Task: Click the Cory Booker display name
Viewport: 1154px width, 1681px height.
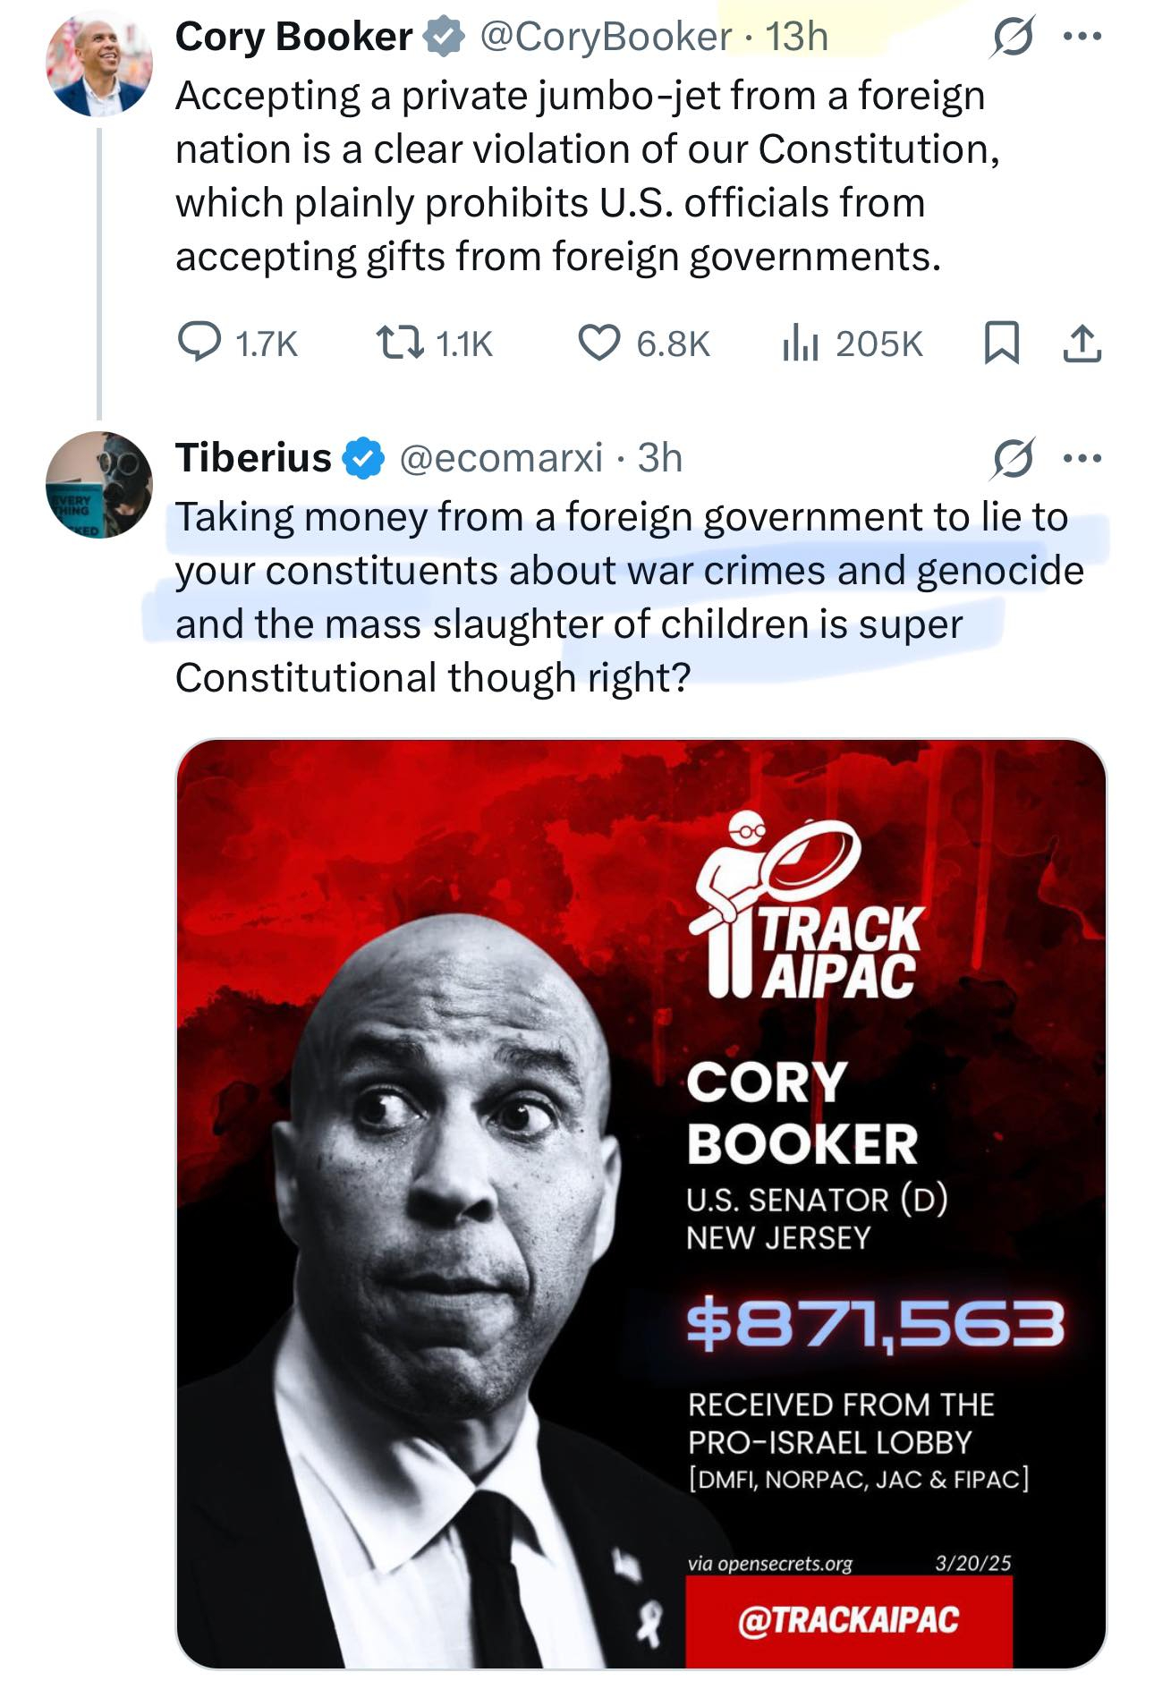Action: point(293,38)
